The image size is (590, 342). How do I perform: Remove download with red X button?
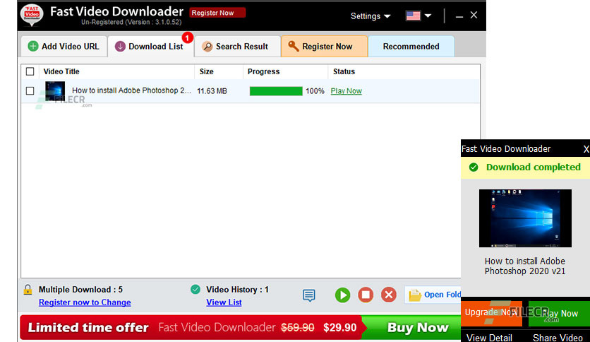tap(389, 295)
